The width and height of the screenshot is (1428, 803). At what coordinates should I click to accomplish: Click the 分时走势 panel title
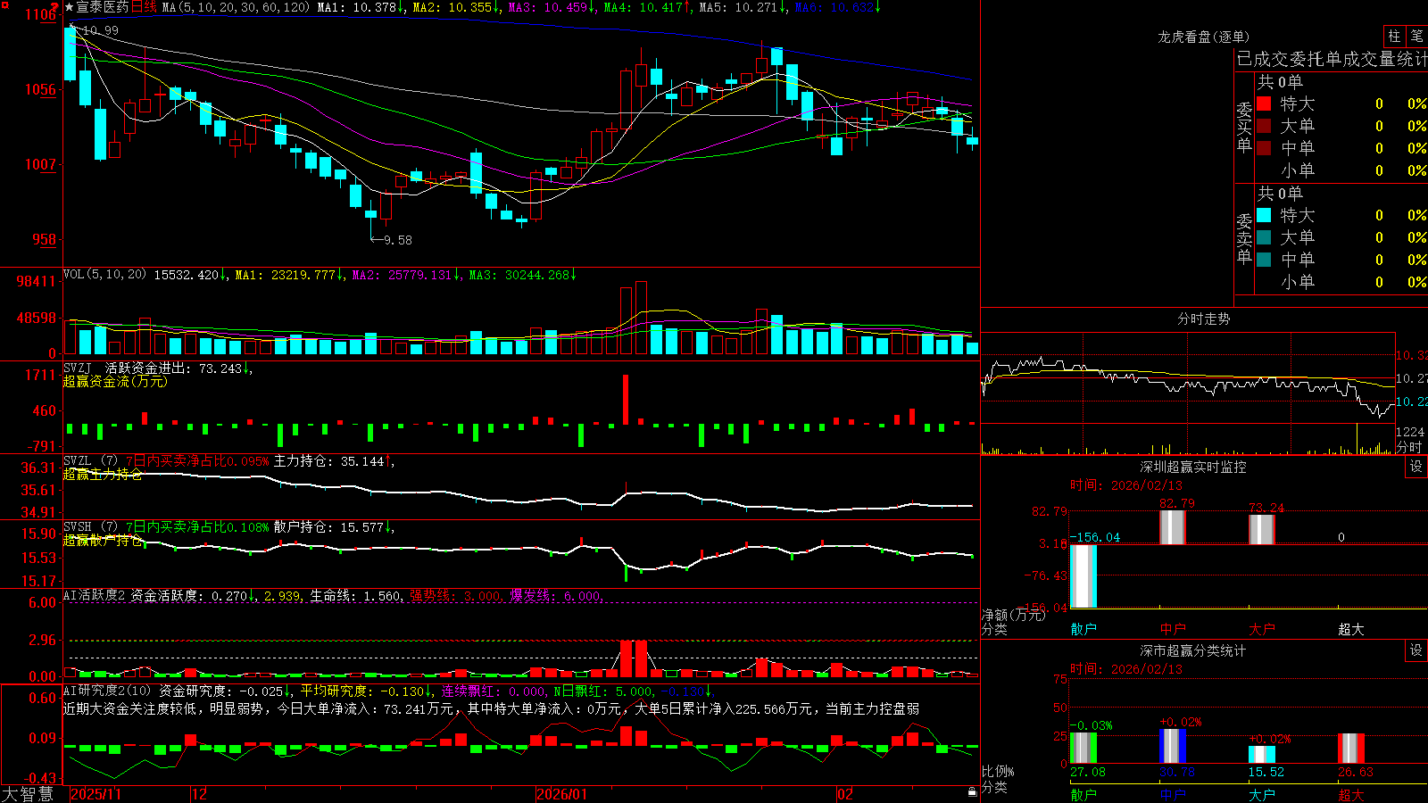(1203, 319)
